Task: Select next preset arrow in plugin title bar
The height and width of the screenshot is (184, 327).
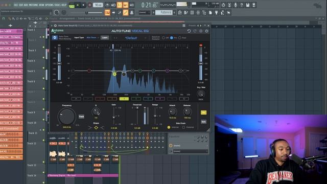Action: tap(201, 26)
